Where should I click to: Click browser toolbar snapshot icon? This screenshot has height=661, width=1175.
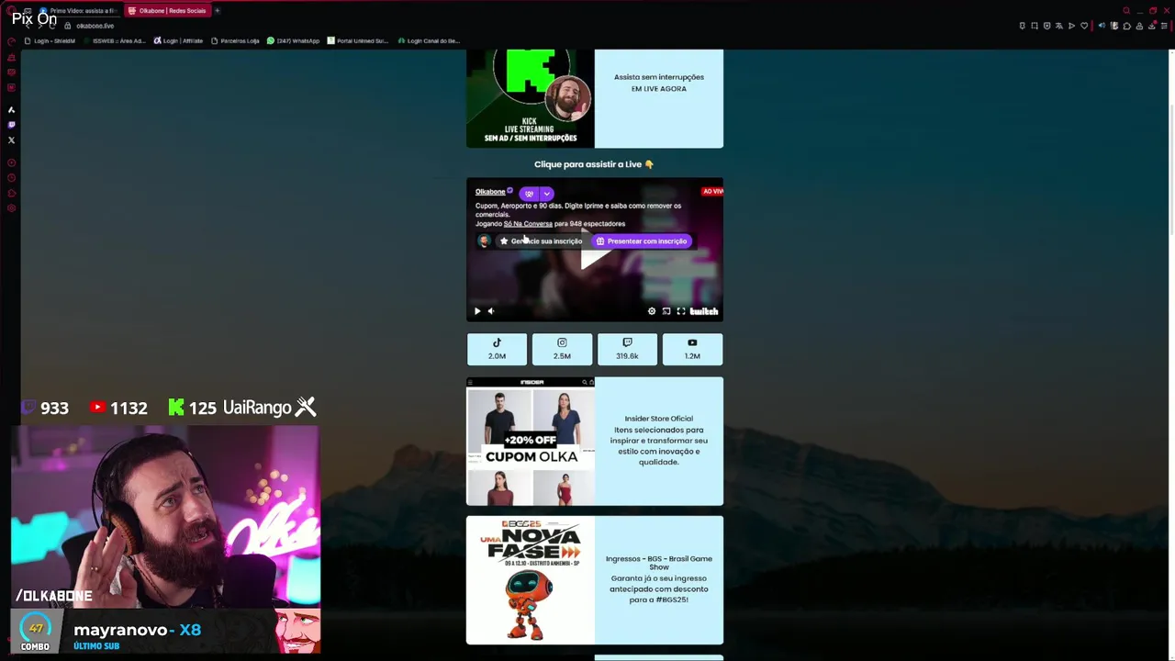(x=1035, y=26)
